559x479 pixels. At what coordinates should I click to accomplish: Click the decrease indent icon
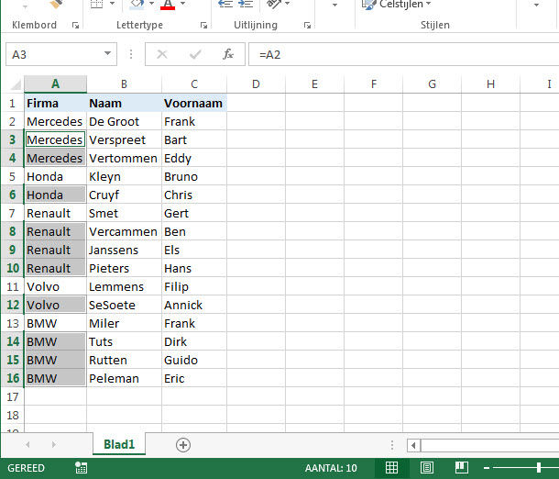pyautogui.click(x=225, y=4)
